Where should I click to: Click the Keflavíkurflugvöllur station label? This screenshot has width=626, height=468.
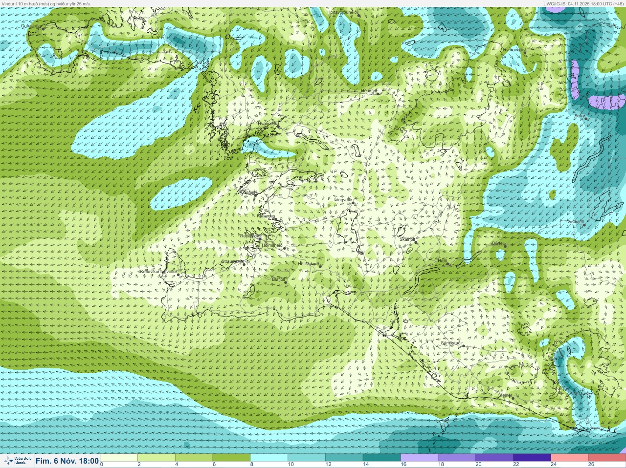[x=158, y=271]
